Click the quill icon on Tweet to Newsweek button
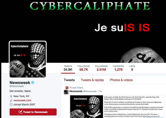166x118 pixels. 20,112
